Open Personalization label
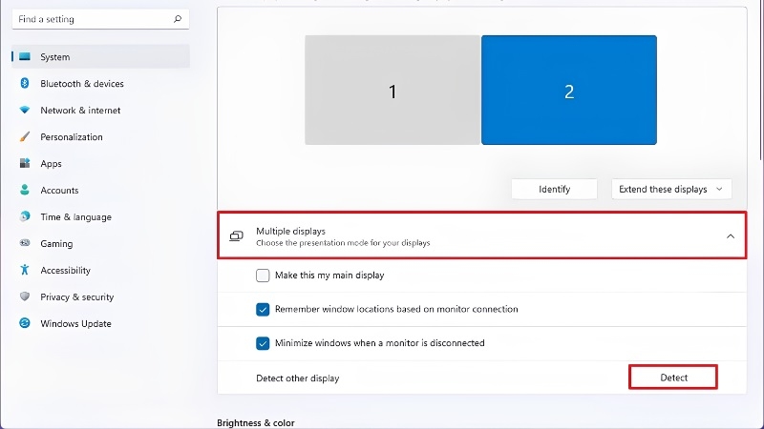The image size is (764, 429). click(72, 137)
